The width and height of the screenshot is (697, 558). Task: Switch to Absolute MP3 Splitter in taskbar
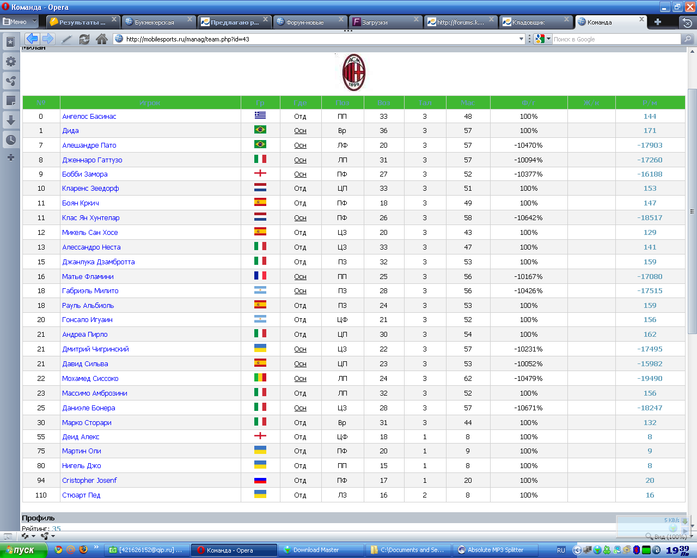tap(495, 550)
